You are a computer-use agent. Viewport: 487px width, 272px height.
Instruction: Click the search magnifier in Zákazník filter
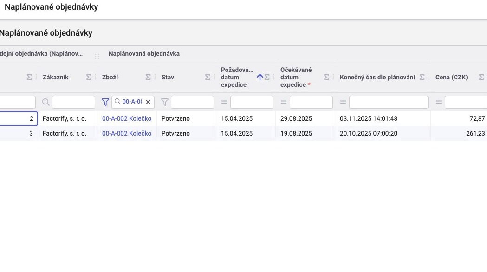[x=45, y=102]
